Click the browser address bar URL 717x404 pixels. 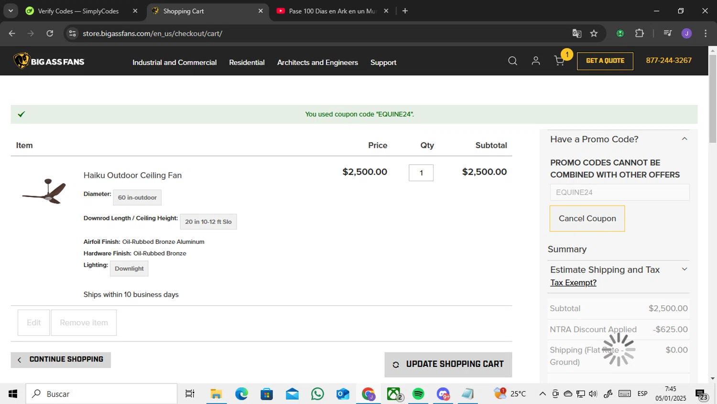coord(152,33)
